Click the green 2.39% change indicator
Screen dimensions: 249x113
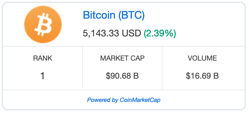point(160,33)
